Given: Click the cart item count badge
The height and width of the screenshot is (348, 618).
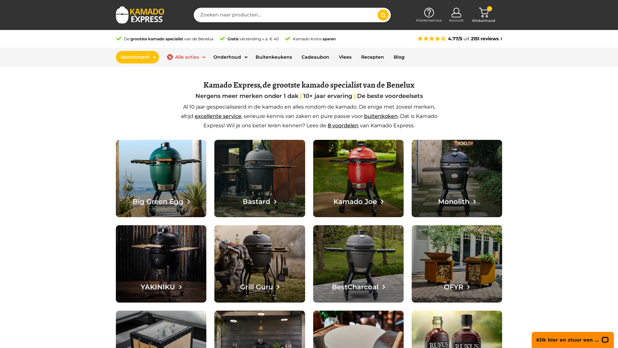Looking at the screenshot, I should pyautogui.click(x=490, y=9).
